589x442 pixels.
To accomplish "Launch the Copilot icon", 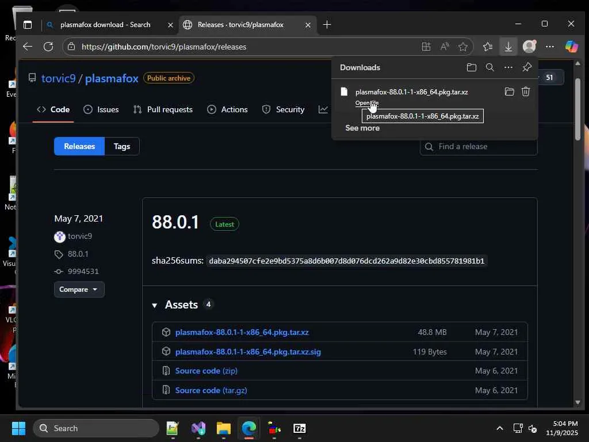I will [571, 47].
